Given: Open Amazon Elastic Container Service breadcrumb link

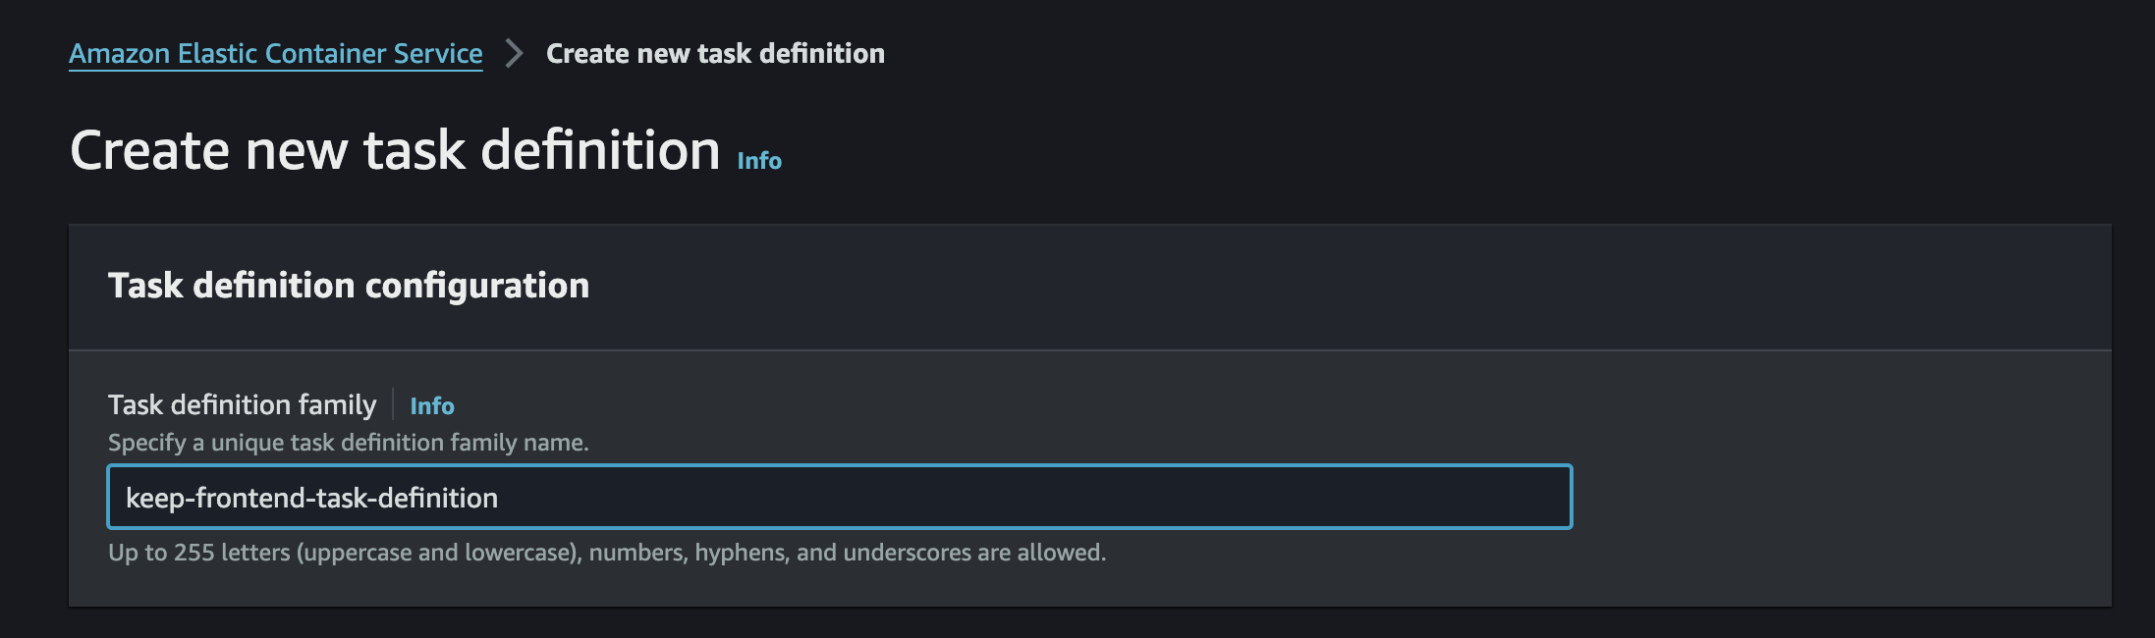Looking at the screenshot, I should pos(275,54).
